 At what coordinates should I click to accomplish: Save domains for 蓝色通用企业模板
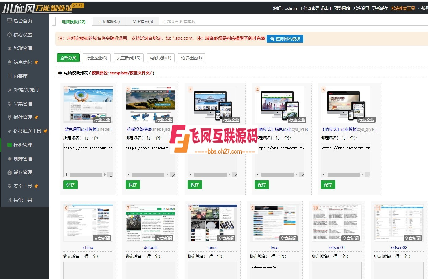coord(70,185)
